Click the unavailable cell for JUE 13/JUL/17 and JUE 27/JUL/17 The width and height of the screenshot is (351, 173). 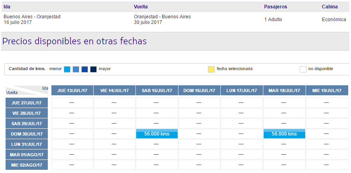tap(72, 102)
